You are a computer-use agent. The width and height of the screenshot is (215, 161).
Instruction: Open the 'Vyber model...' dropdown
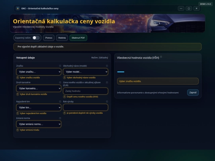point(86,72)
